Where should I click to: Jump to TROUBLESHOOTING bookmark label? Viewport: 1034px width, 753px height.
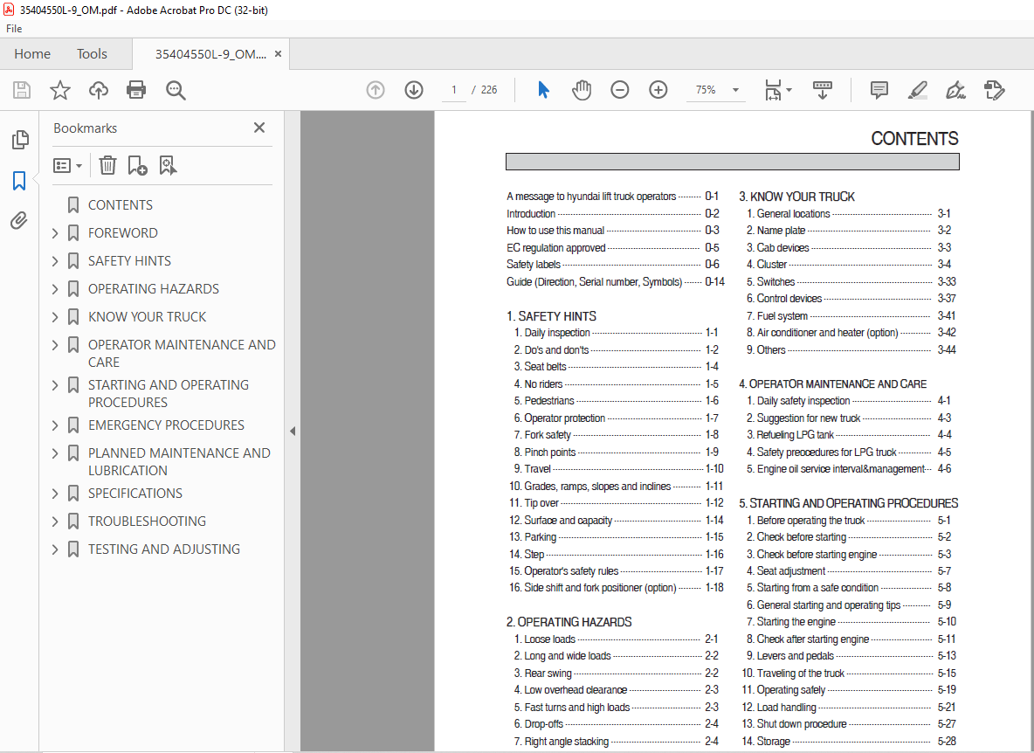point(147,522)
